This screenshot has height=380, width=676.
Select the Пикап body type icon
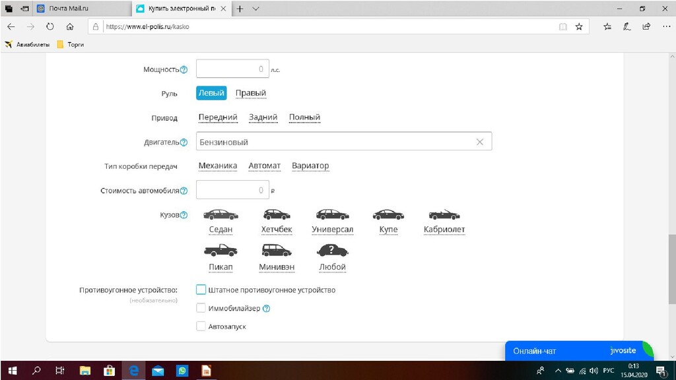coord(220,250)
